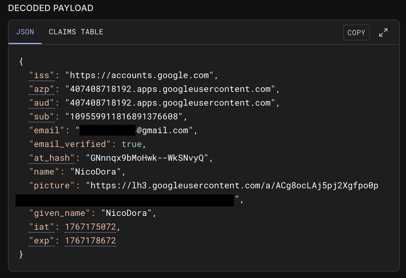Click the underlined "aud" claim
This screenshot has height=278, width=406.
click(x=41, y=103)
